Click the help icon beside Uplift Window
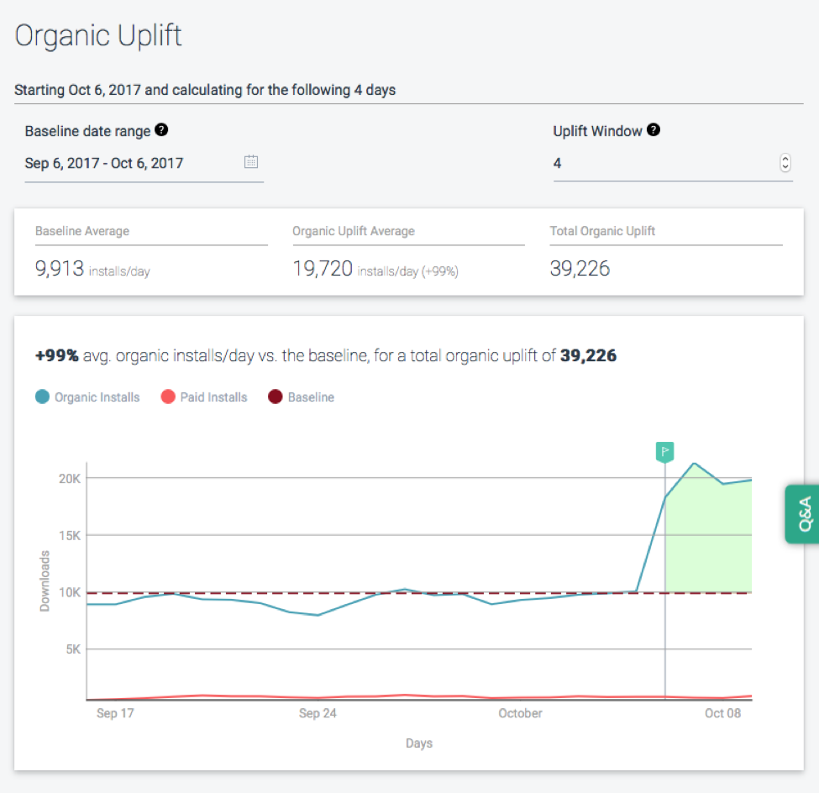The image size is (819, 793). click(x=654, y=130)
